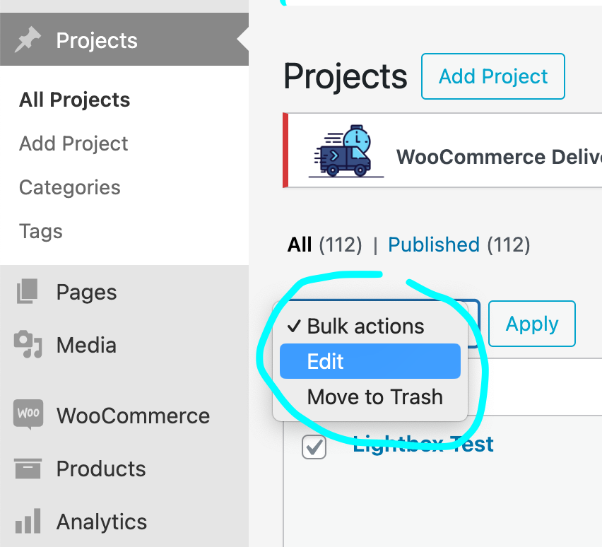Click the Analytics bar chart icon
The width and height of the screenshot is (602, 547).
[x=28, y=522]
